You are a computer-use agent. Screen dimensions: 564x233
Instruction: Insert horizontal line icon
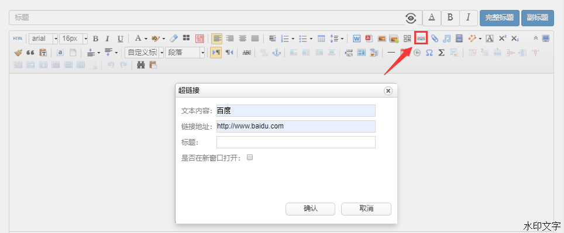pos(391,53)
